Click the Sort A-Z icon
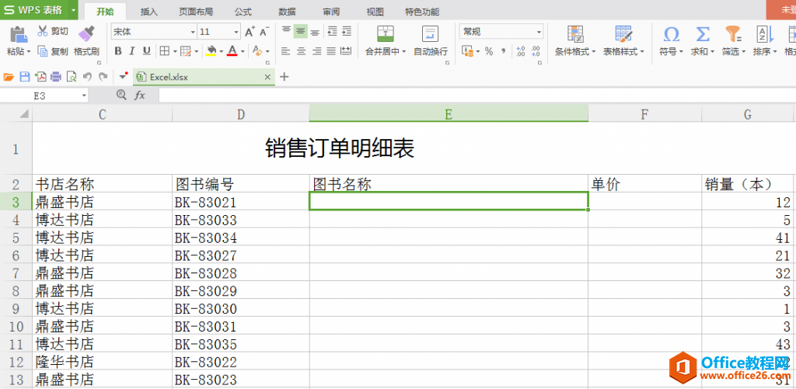This screenshot has height=389, width=796. pyautogui.click(x=764, y=34)
